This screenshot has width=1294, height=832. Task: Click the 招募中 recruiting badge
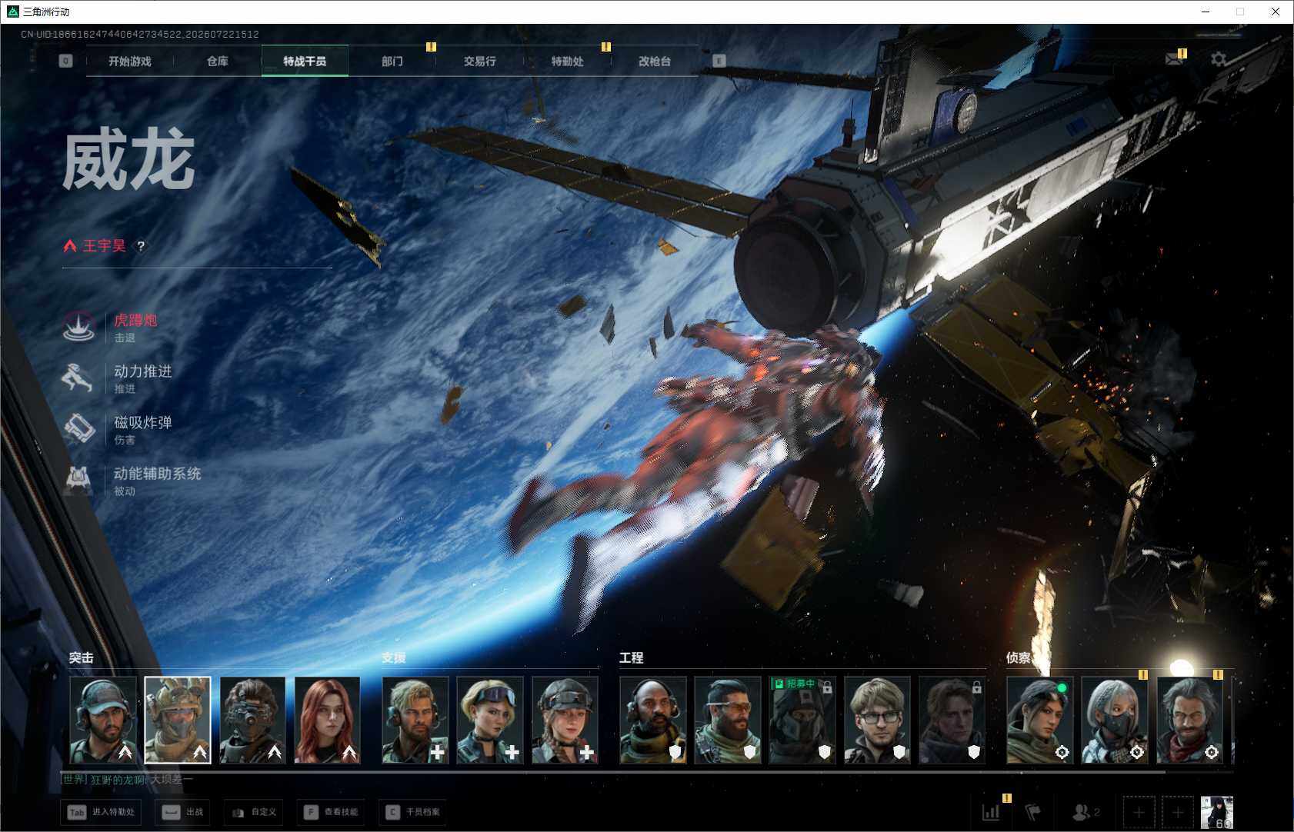point(794,684)
